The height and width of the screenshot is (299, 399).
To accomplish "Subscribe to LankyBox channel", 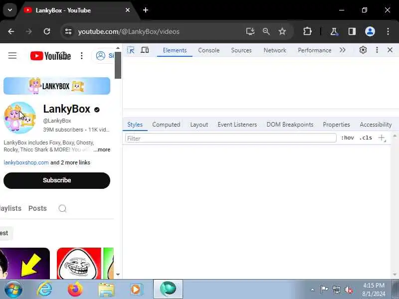I will [57, 180].
